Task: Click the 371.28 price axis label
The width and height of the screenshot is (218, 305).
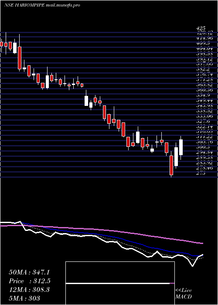Action: pos(204,80)
